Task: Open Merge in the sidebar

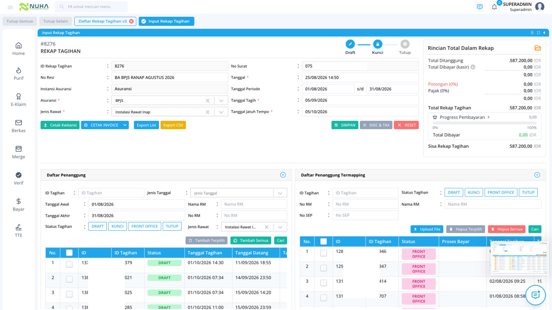Action: click(x=19, y=152)
